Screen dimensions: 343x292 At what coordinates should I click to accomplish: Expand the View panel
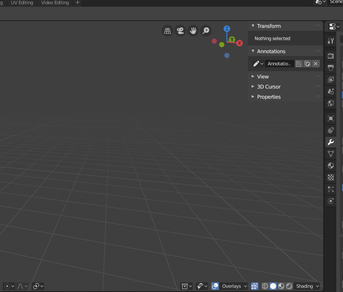(263, 76)
